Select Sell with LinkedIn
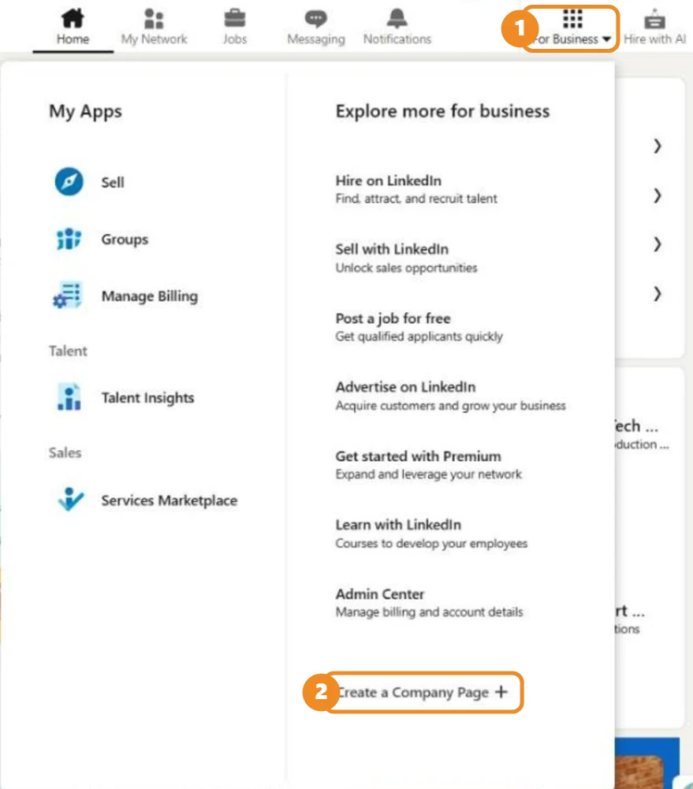693x789 pixels. click(x=392, y=249)
